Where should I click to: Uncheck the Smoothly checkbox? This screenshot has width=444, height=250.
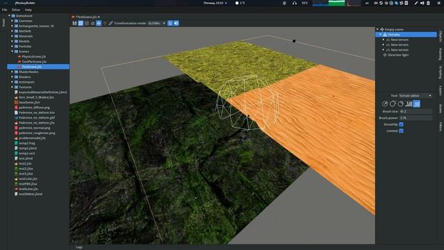[x=401, y=124]
